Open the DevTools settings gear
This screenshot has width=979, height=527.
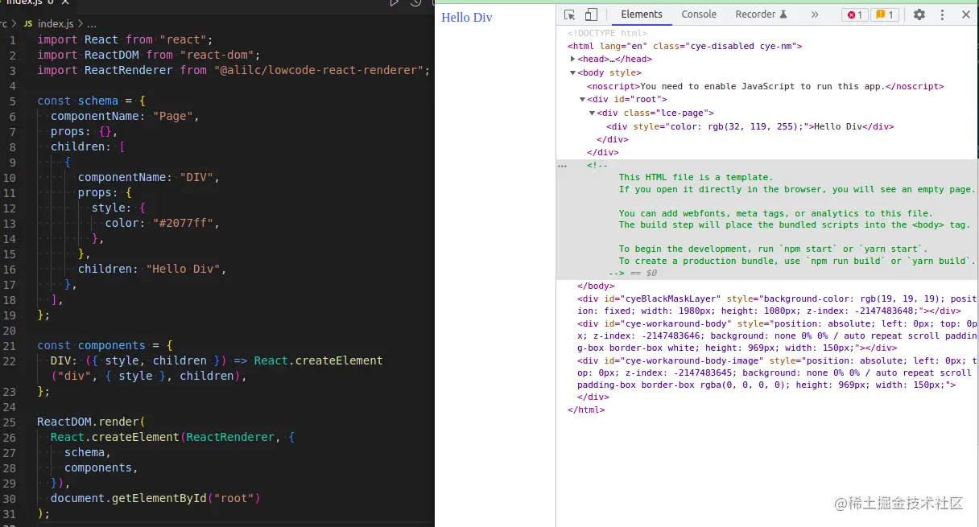click(919, 14)
